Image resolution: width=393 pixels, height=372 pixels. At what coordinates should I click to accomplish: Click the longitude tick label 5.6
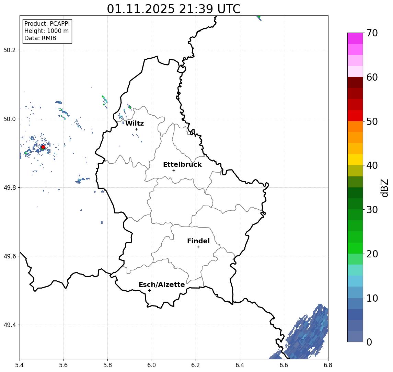pos(63,365)
